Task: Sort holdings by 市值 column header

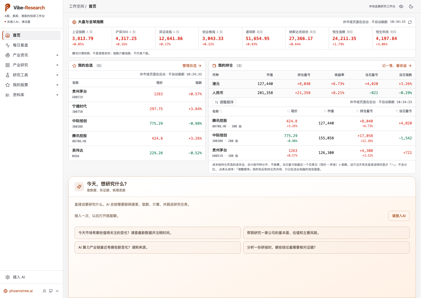Action: [x=329, y=111]
